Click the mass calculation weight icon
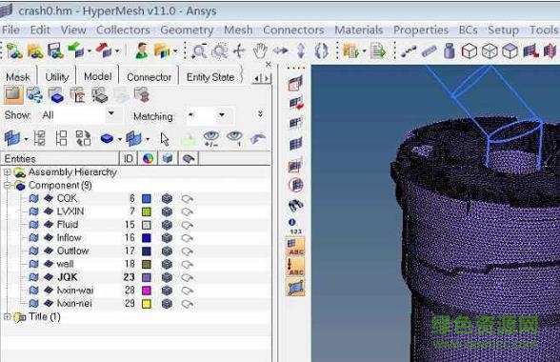The image size is (560, 362). pyautogui.click(x=450, y=51)
